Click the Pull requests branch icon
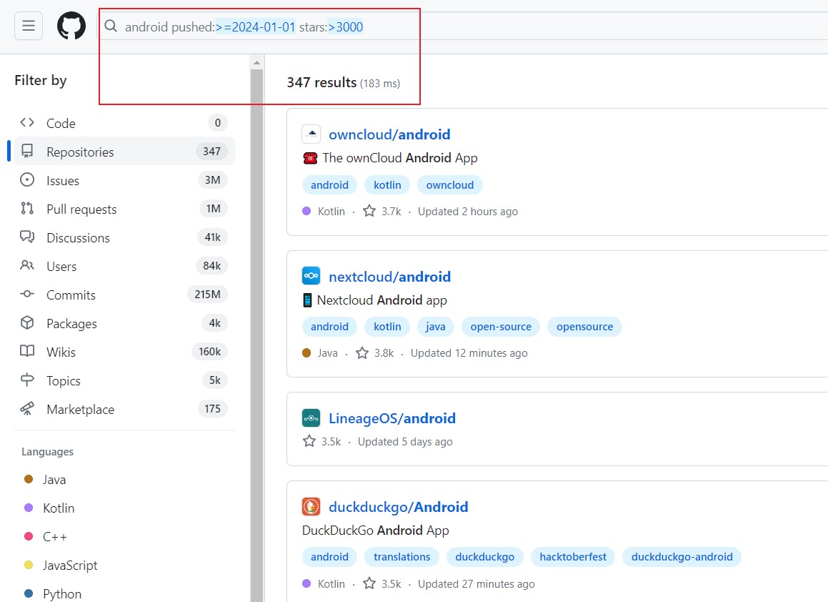The width and height of the screenshot is (828, 602). pyautogui.click(x=27, y=208)
